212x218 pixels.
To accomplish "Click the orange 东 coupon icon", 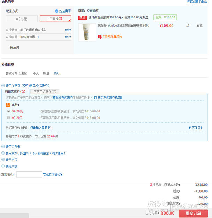I will coord(8,105).
